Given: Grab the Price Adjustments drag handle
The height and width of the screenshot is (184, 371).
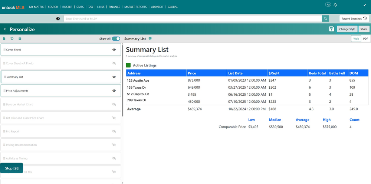Looking at the screenshot, I should tap(4, 91).
